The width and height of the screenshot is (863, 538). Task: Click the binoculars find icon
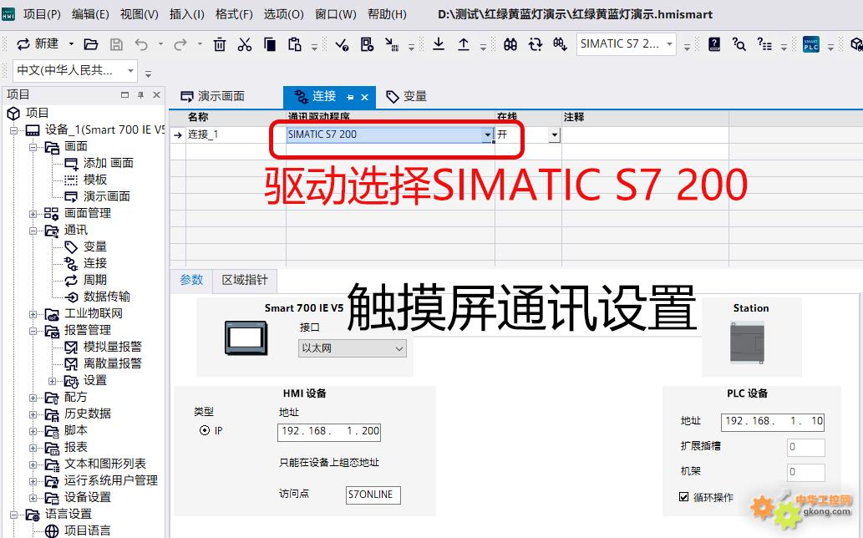(x=510, y=44)
